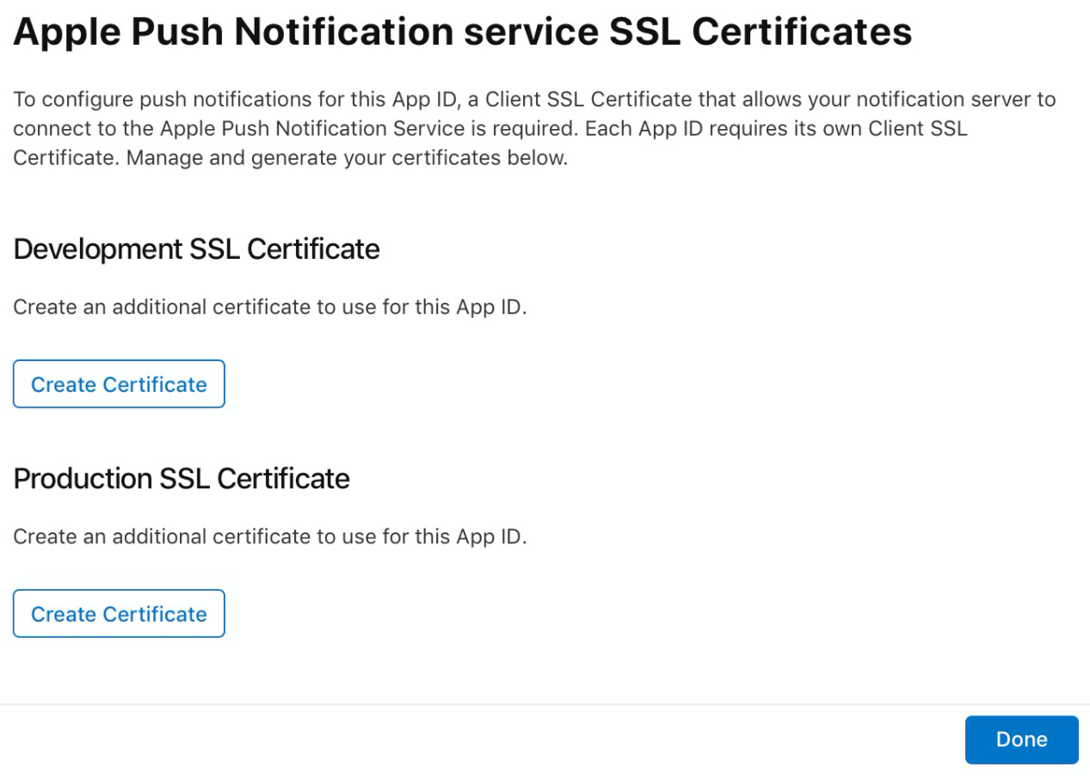This screenshot has height=779, width=1090.
Task: Click the description text below Development heading
Action: coord(269,308)
